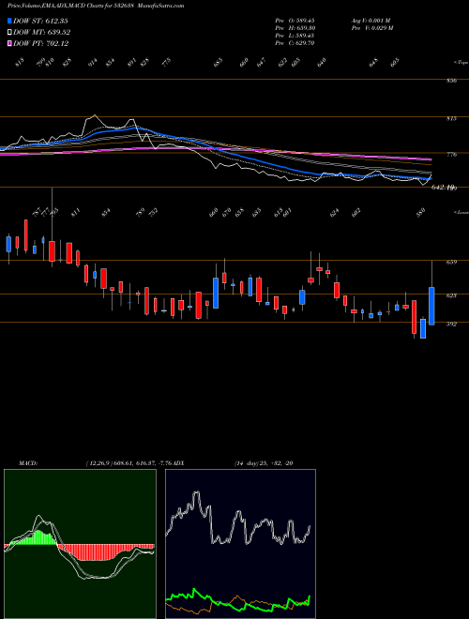Click the chart title mentioning MunafaSutra.com
The image size is (469, 619).
coord(96,6)
